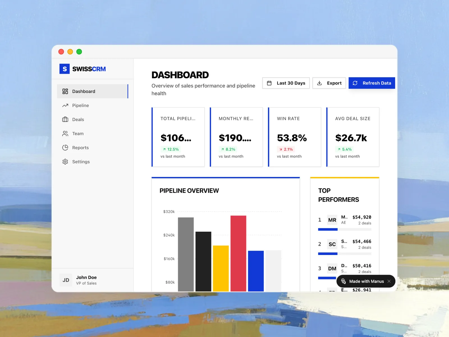
Task: Click the Settings gear icon
Action: (x=65, y=162)
